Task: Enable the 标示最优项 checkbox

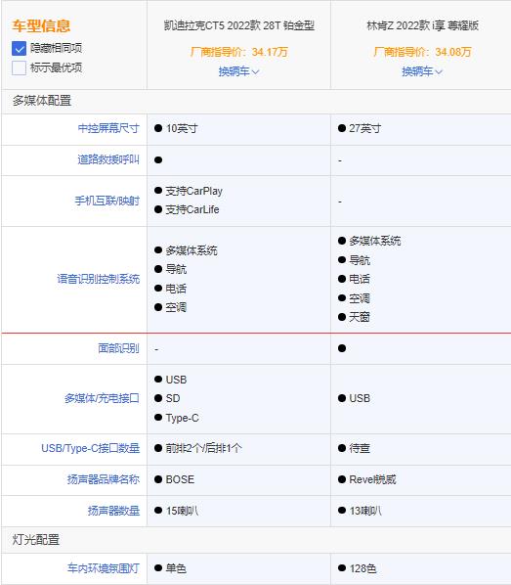Action: click(x=19, y=68)
